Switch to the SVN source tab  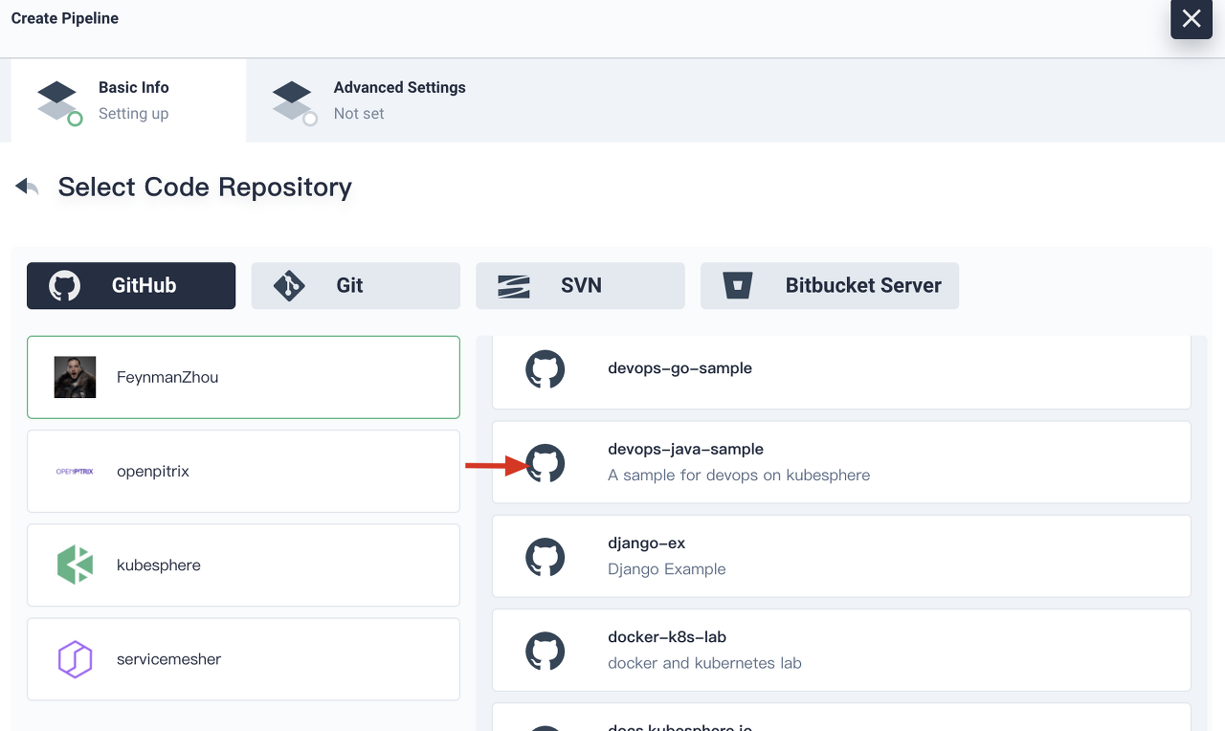(x=580, y=285)
